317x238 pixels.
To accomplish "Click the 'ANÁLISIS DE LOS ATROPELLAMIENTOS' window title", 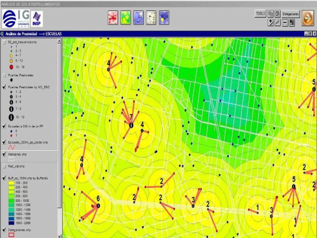I will [31, 4].
